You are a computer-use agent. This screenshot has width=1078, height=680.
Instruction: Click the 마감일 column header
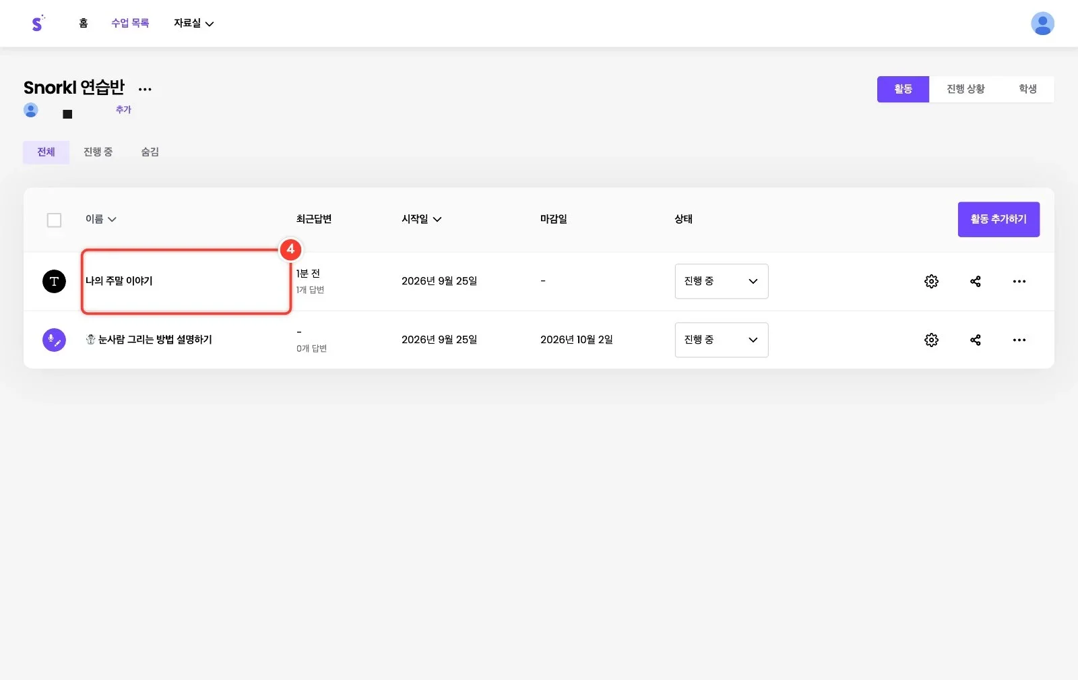coord(554,219)
